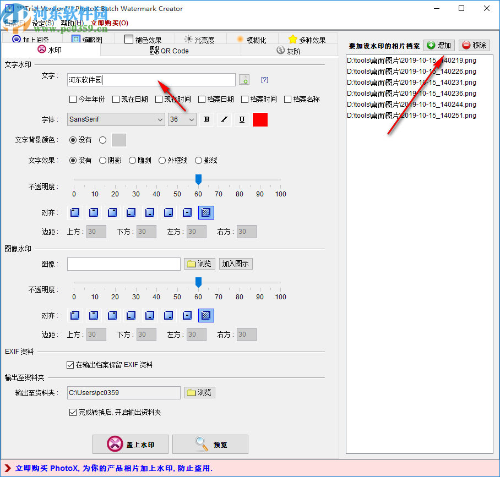The image size is (500, 477).
Task: Click the 增加 button to add photos
Action: [x=438, y=46]
